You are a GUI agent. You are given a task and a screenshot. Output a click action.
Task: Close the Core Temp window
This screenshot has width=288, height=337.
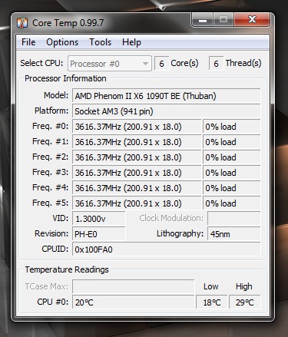pyautogui.click(x=252, y=20)
